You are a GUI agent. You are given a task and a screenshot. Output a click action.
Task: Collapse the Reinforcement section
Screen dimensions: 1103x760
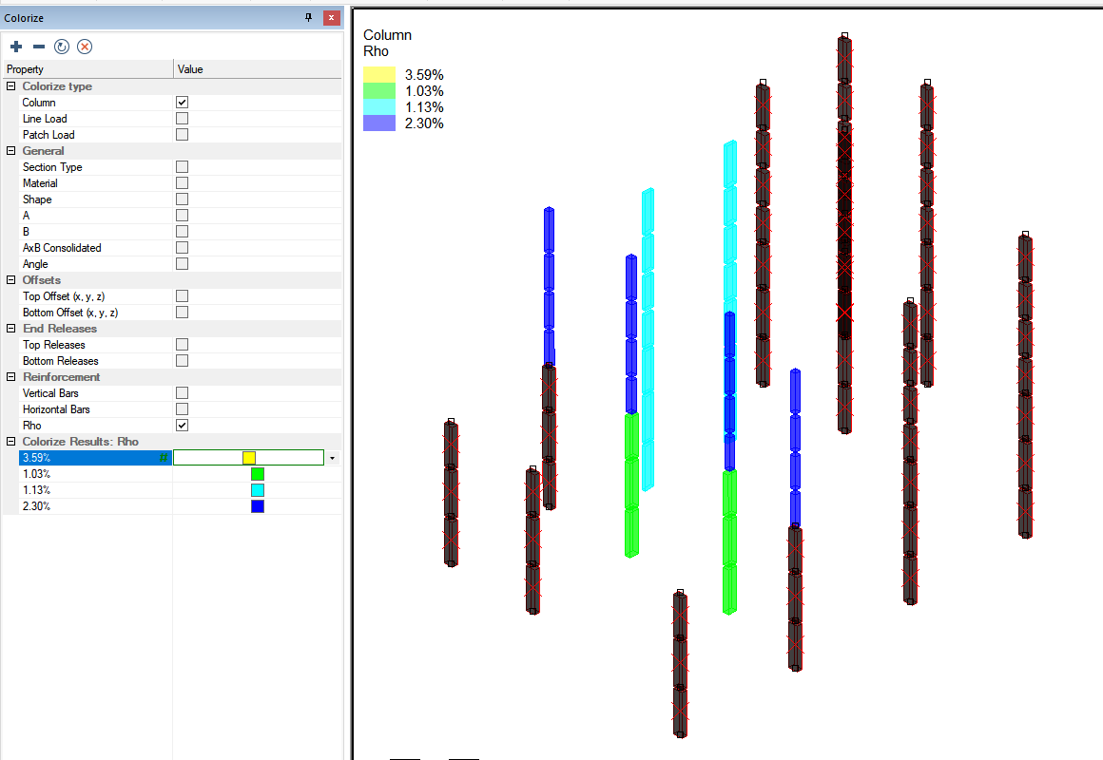click(x=11, y=377)
